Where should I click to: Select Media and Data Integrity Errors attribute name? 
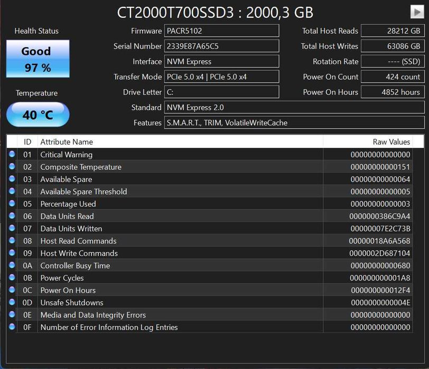93,315
